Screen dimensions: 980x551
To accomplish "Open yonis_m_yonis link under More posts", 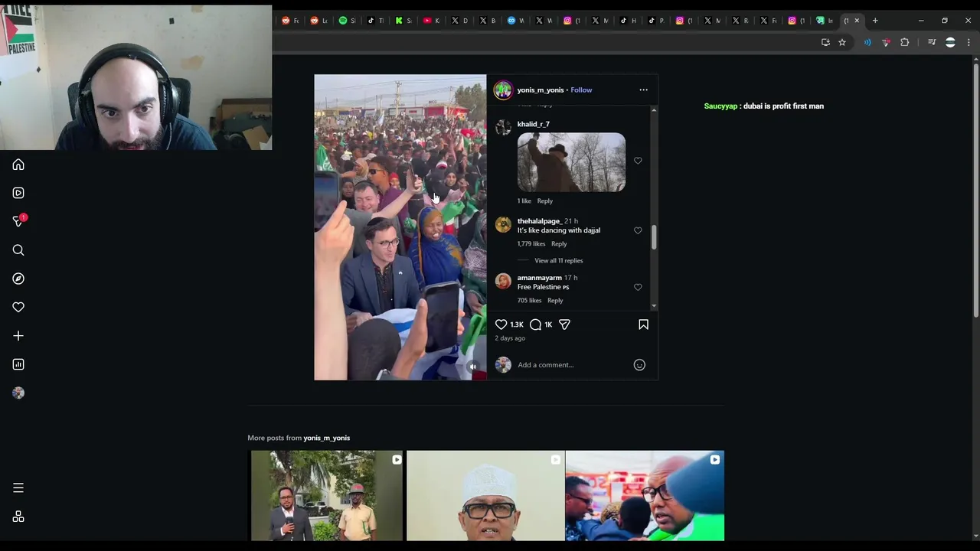I will (326, 438).
